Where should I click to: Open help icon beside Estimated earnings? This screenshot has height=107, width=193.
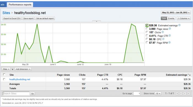pos(179,25)
